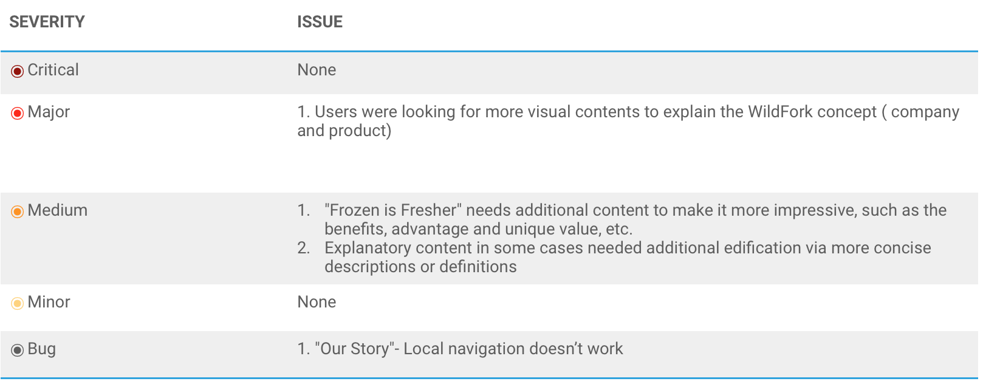The width and height of the screenshot is (983, 384).
Task: Click "None" in the Minor row
Action: coord(317,302)
